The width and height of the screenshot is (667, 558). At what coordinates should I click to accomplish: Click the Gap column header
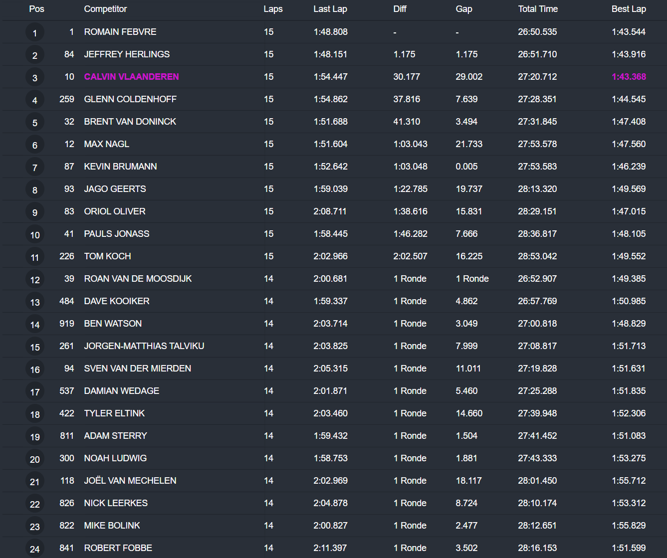[464, 9]
